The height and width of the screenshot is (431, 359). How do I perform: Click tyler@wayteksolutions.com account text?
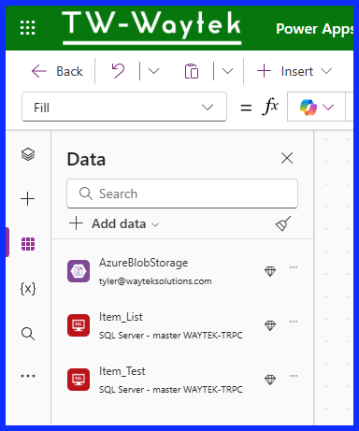click(155, 281)
